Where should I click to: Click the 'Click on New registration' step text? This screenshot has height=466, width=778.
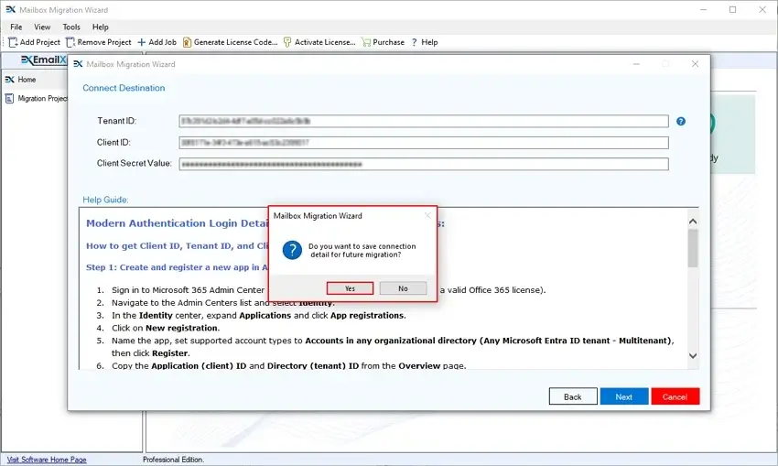(x=166, y=328)
